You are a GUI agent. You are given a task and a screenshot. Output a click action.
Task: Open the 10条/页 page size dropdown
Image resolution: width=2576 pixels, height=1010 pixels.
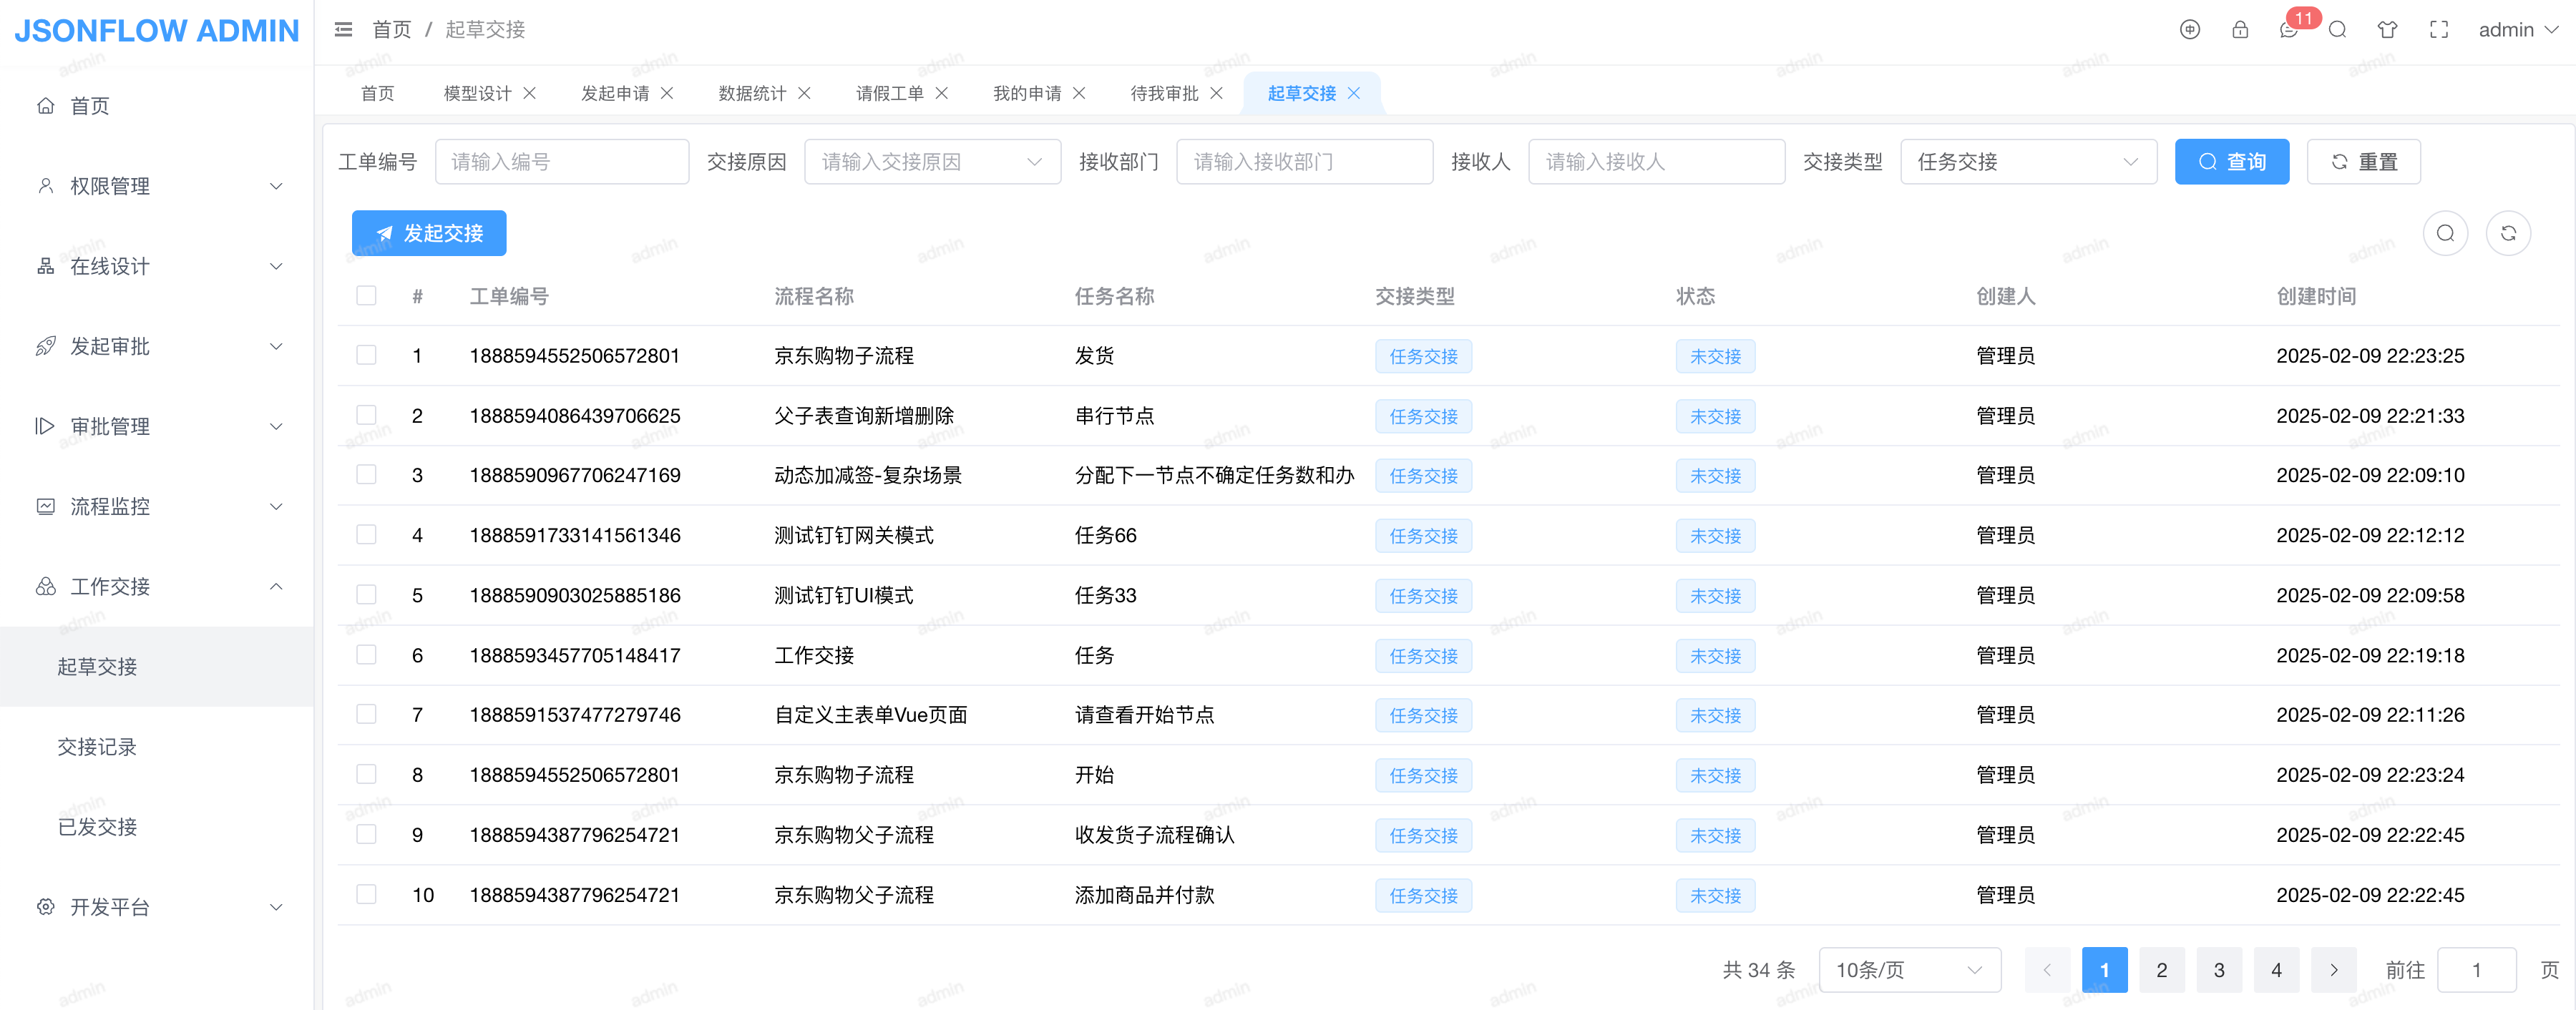click(x=1908, y=969)
